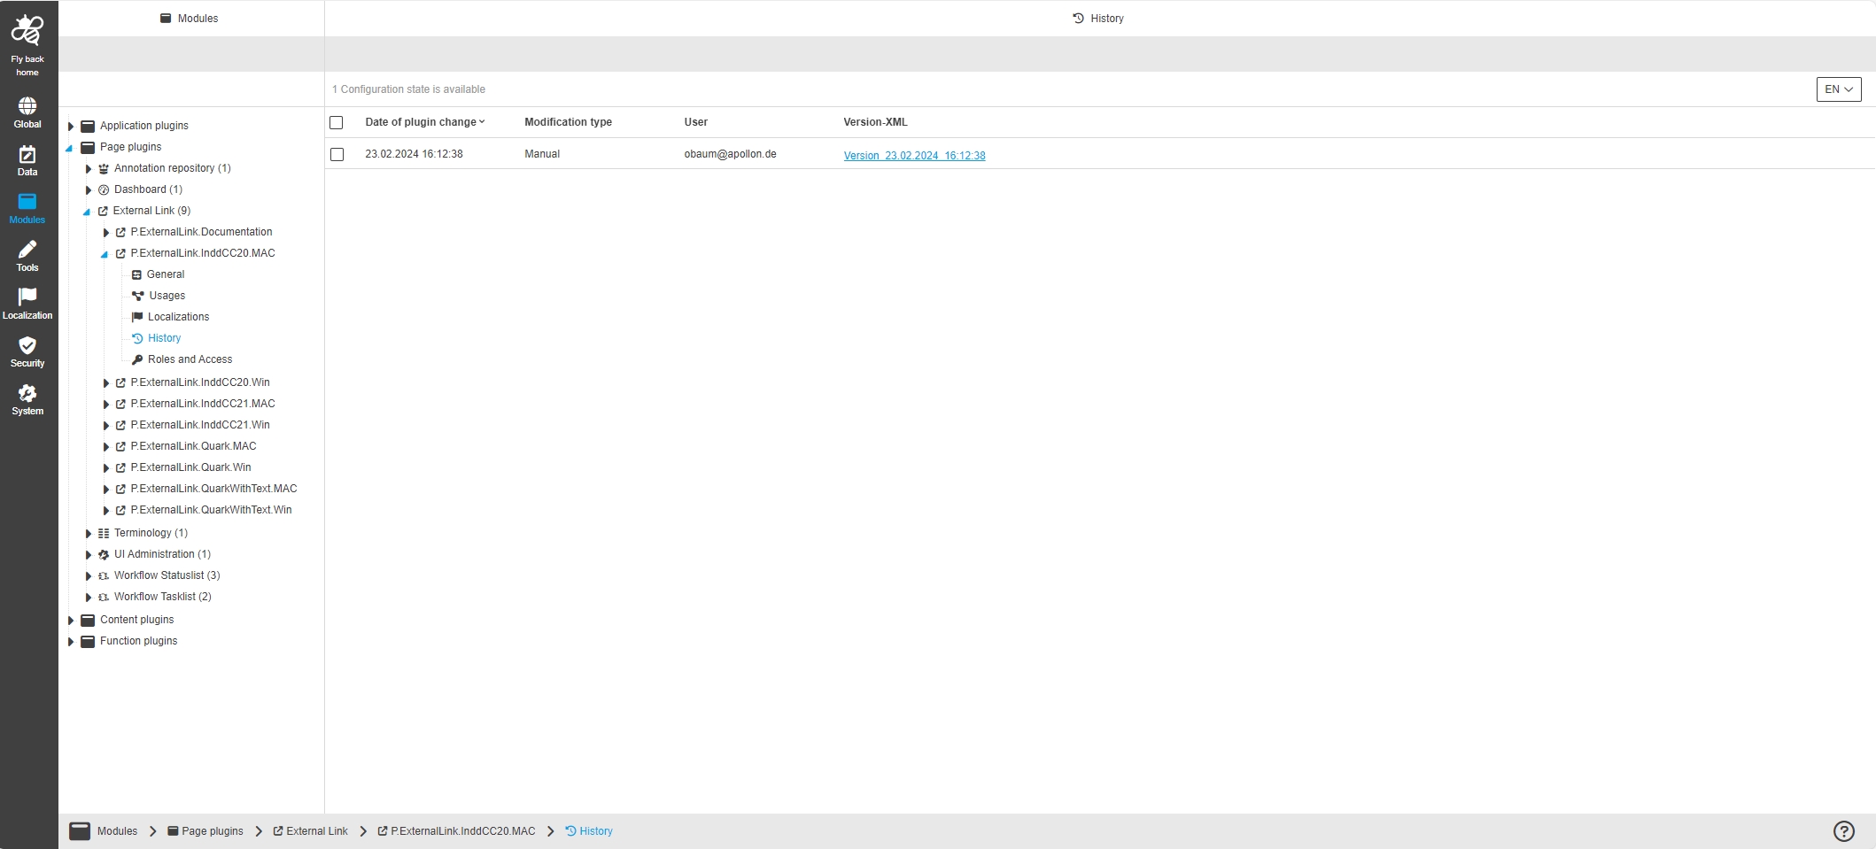Select P.ExternalLink.QuarkWithText.MAC tree item

(213, 489)
